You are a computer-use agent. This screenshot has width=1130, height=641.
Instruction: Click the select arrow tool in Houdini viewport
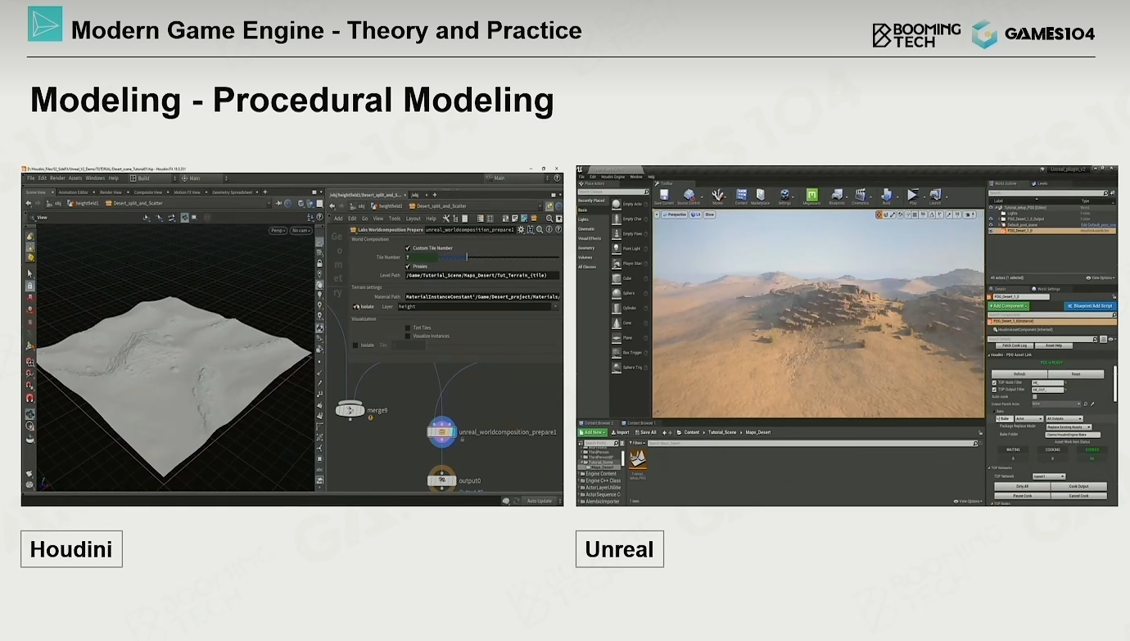30,273
